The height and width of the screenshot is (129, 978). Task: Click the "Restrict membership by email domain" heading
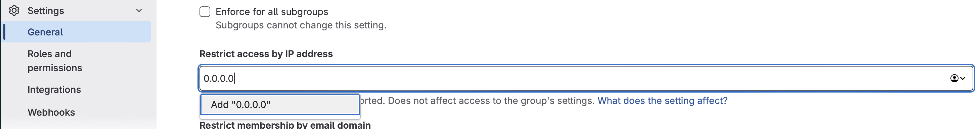(285, 125)
